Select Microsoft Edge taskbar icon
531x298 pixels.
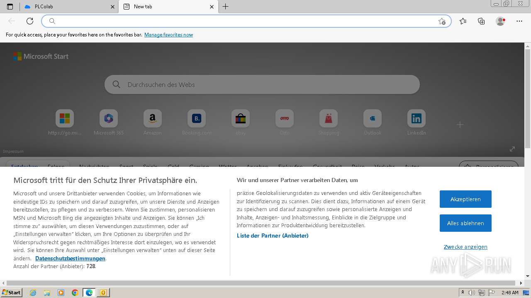(x=89, y=293)
